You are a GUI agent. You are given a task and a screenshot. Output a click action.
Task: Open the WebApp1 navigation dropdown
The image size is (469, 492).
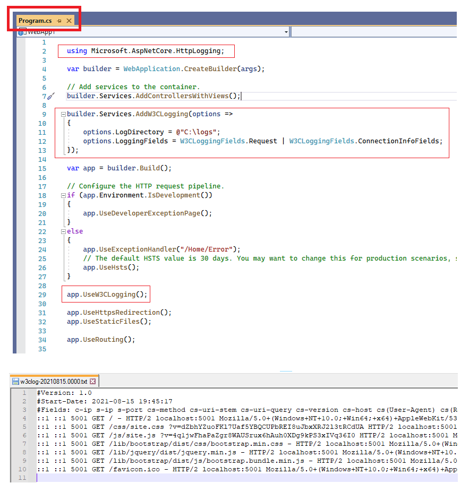286,31
